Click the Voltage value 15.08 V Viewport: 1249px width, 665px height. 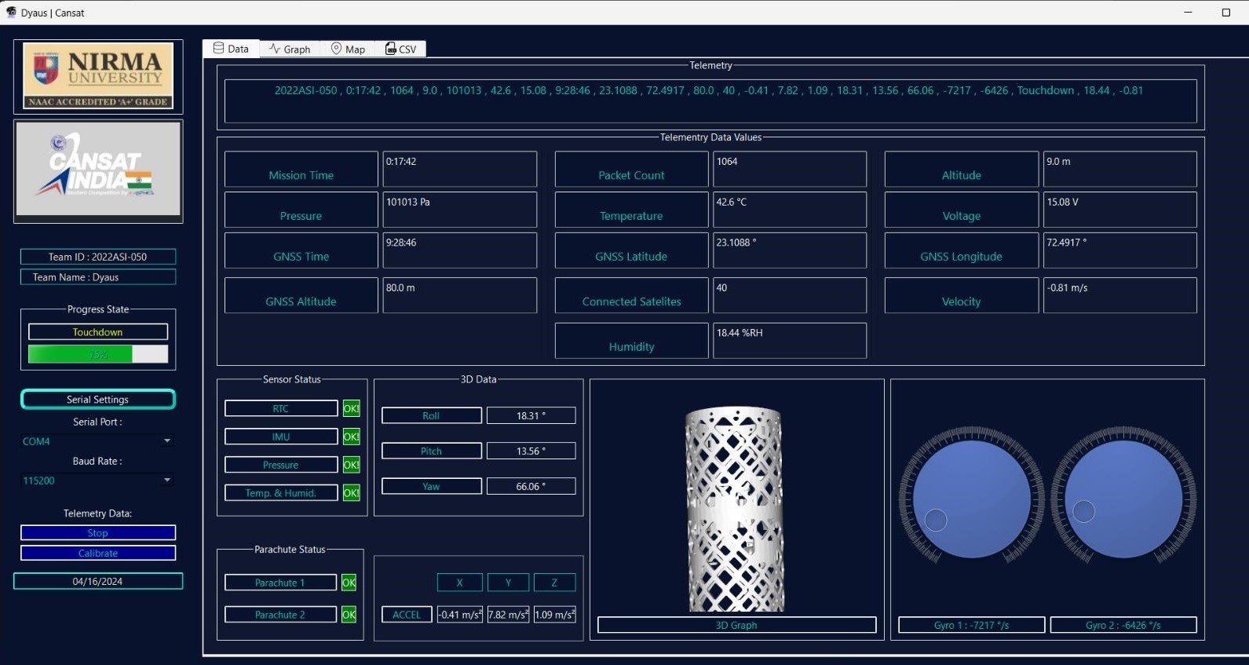tap(1120, 210)
